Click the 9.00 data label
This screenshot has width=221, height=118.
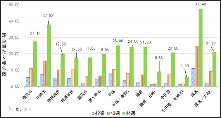click(x=160, y=58)
